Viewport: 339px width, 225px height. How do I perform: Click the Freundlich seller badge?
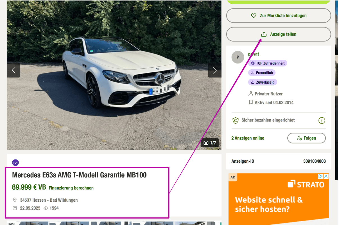(x=262, y=73)
